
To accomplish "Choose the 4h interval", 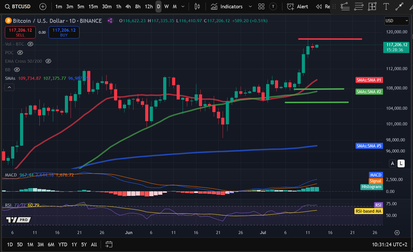I will [128, 7].
